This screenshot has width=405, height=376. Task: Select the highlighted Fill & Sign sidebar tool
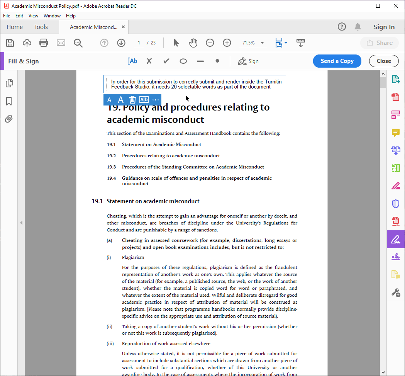click(396, 239)
